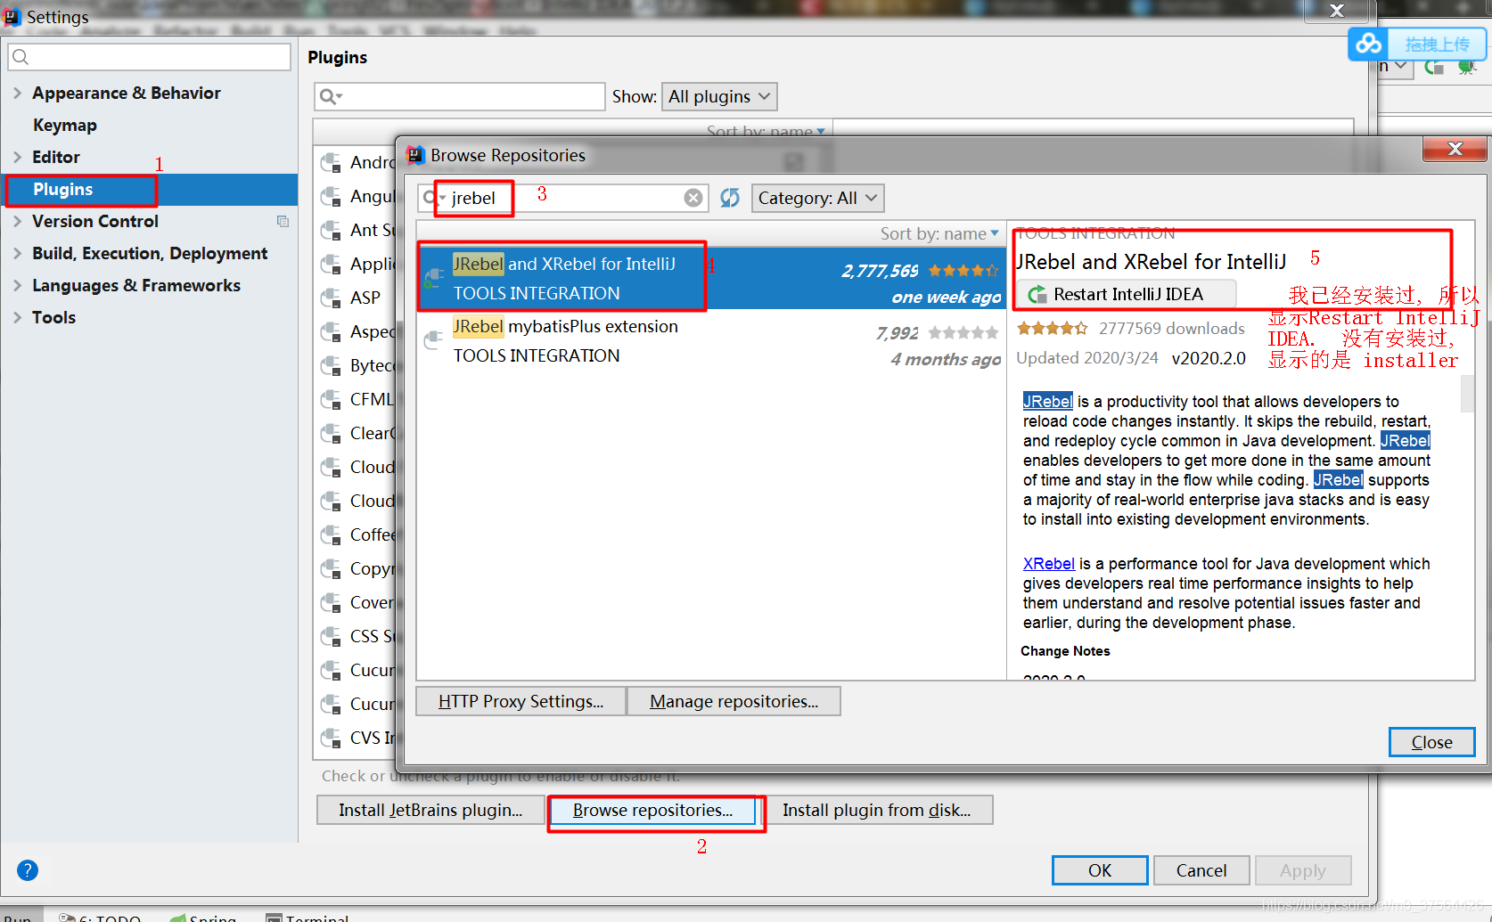Viewport: 1492px width, 922px height.
Task: Click the Plugins search magnifier icon
Action: pyautogui.click(x=330, y=96)
